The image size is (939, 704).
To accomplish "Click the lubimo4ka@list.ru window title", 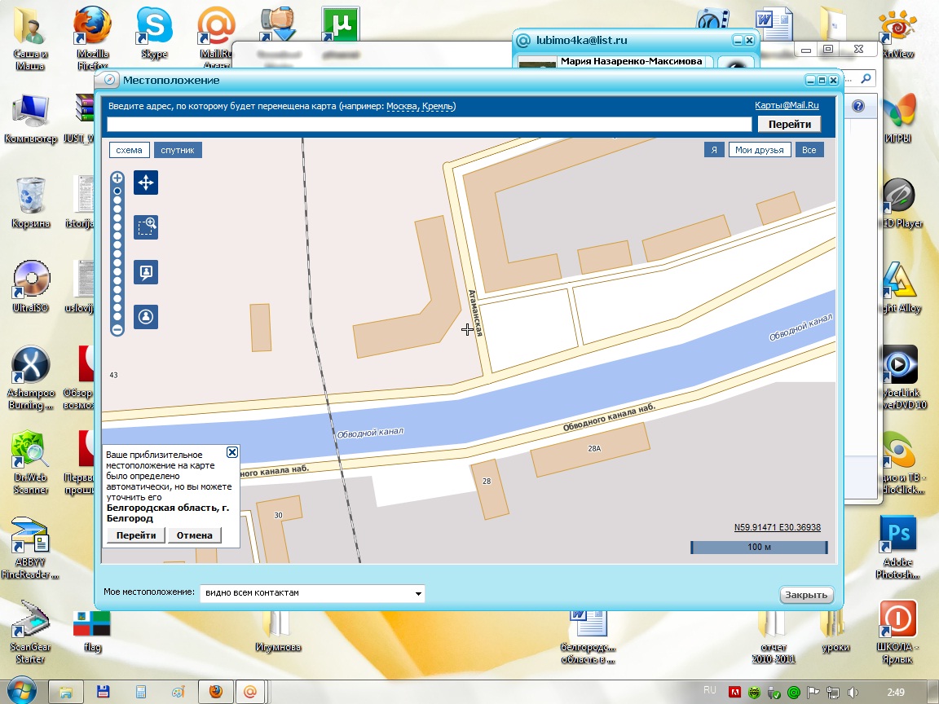I will (581, 40).
